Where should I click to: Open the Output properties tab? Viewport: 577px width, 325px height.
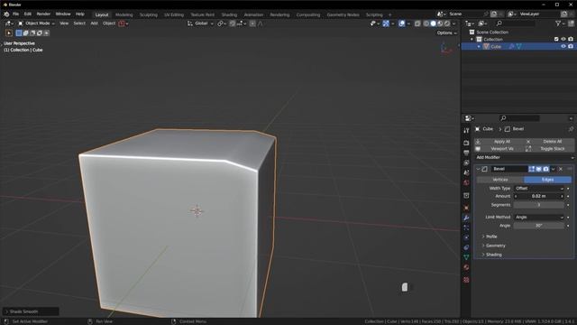point(466,153)
